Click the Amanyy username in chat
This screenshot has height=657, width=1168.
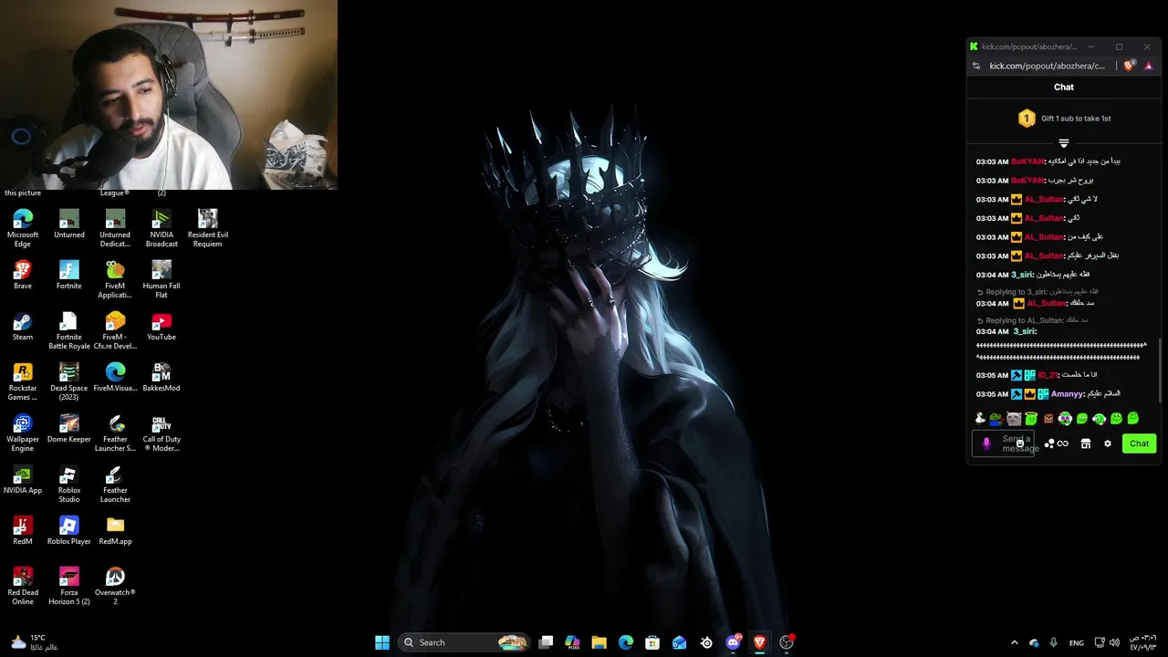(1067, 394)
